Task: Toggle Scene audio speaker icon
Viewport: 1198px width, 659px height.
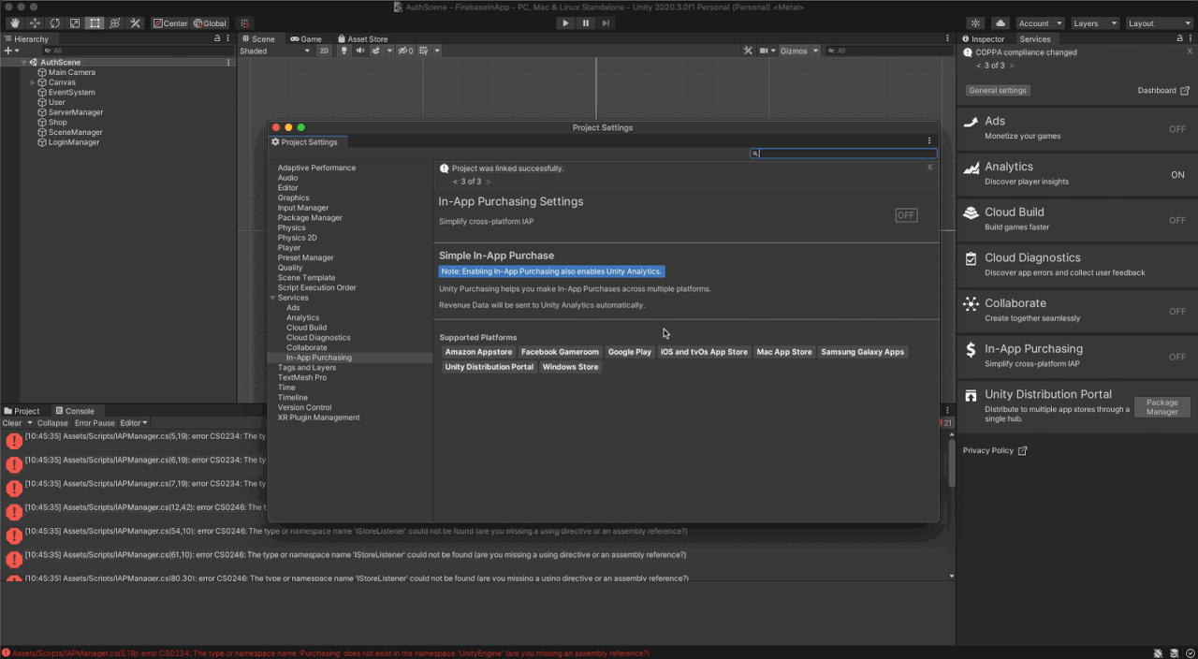Action: click(360, 51)
